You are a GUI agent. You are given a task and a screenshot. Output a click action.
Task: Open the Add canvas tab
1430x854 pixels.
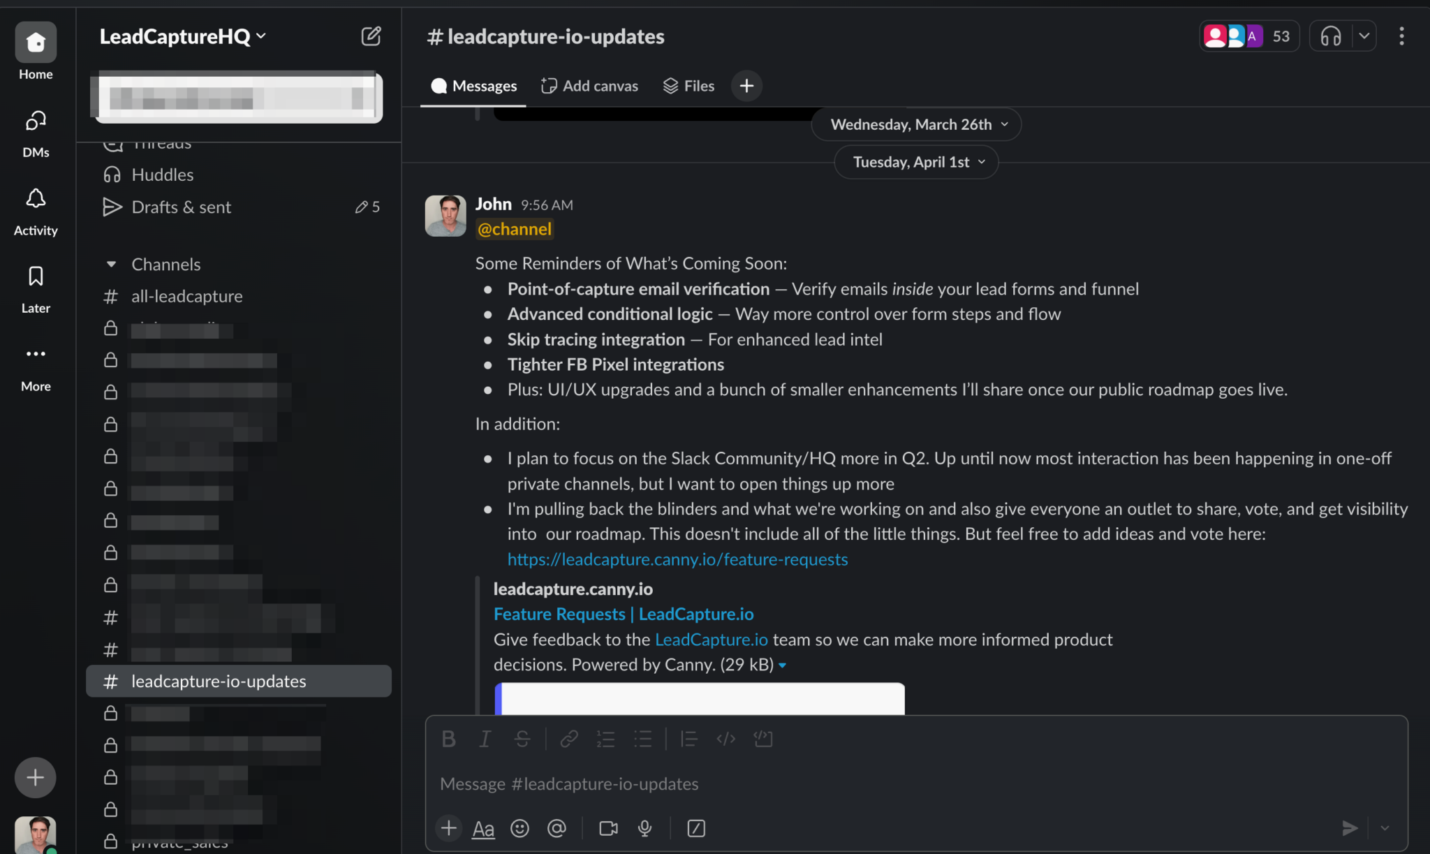(x=590, y=85)
